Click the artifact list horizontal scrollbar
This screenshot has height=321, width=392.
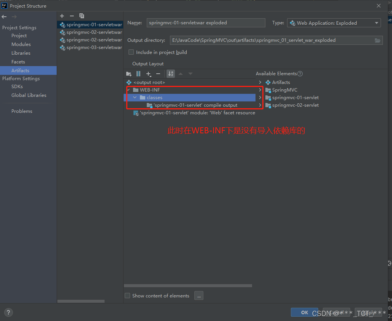coord(81,301)
